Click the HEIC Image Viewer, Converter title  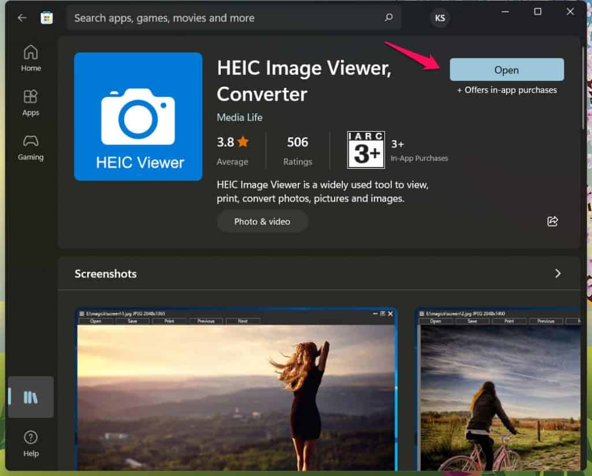(304, 81)
